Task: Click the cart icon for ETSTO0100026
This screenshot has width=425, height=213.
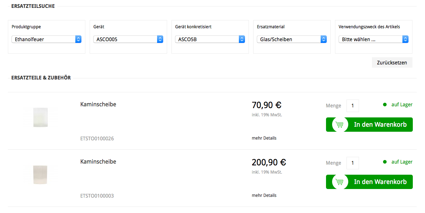Action: click(x=340, y=125)
